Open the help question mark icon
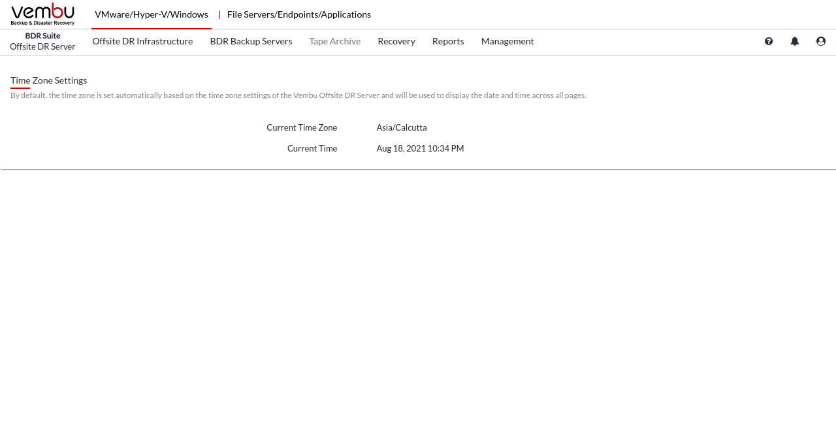 click(x=769, y=41)
